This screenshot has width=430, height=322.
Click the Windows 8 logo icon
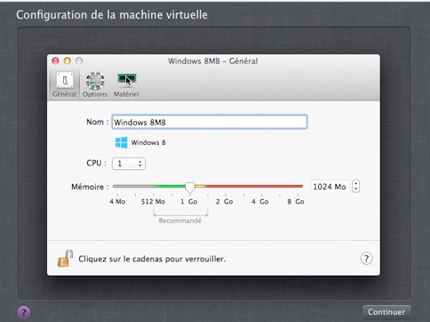tap(122, 142)
